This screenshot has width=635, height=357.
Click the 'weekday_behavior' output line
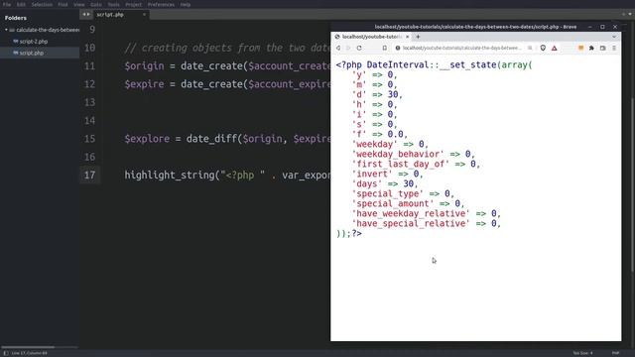click(x=413, y=155)
